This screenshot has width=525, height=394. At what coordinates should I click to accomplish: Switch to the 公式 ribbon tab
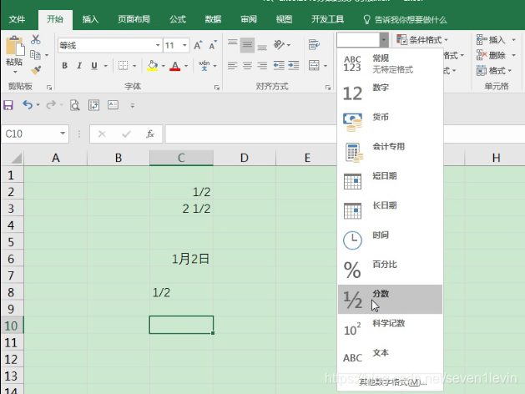pyautogui.click(x=178, y=19)
